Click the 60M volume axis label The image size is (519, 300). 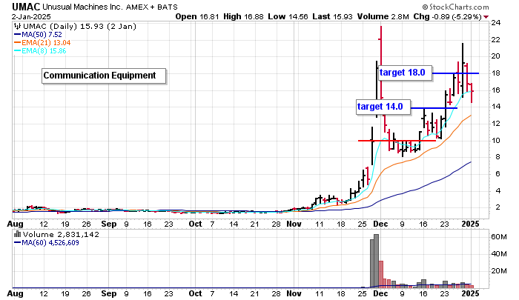(x=499, y=237)
